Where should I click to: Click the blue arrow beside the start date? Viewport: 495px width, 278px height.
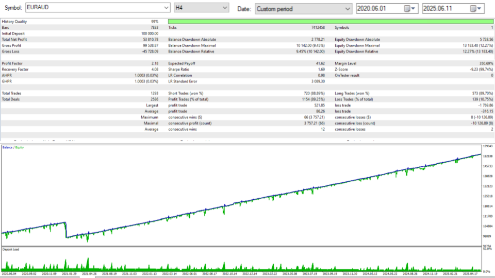tap(413, 9)
